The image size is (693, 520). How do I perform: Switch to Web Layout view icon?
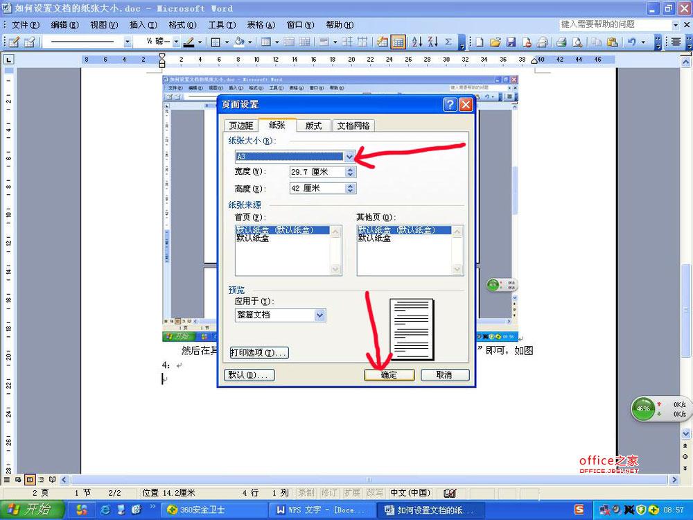click(18, 480)
